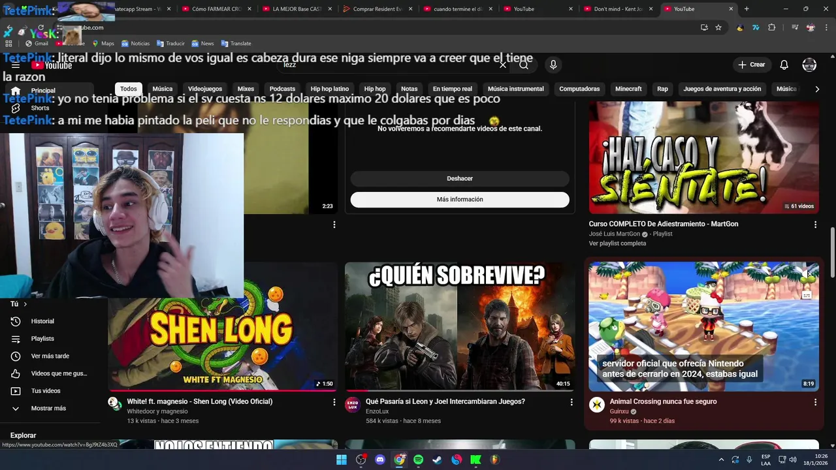Viewport: 836px width, 470px height.
Task: Open FL Studio from the taskbar
Action: (x=494, y=460)
